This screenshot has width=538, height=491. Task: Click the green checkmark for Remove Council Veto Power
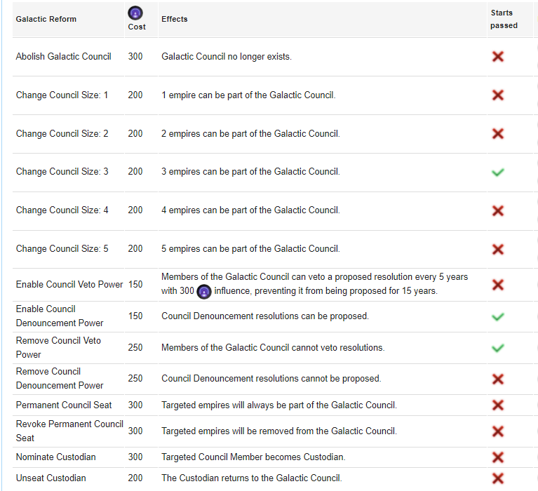498,348
